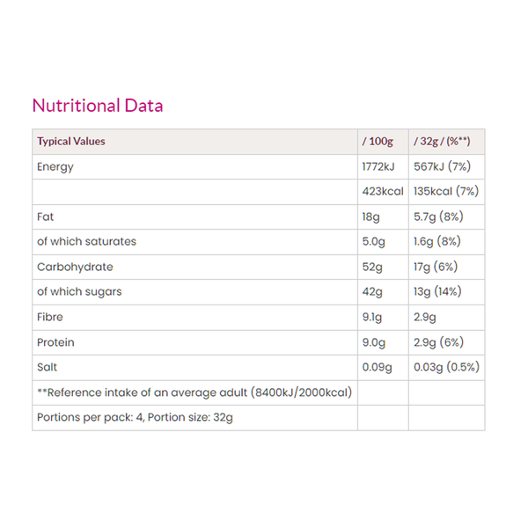Screen dimensions: 528x528
Task: Click the 1772kJ energy value
Action: 379,167
